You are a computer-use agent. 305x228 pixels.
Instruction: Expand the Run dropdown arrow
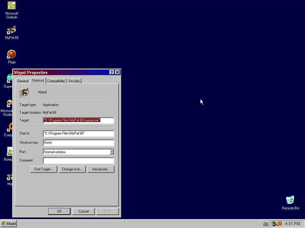coord(112,152)
